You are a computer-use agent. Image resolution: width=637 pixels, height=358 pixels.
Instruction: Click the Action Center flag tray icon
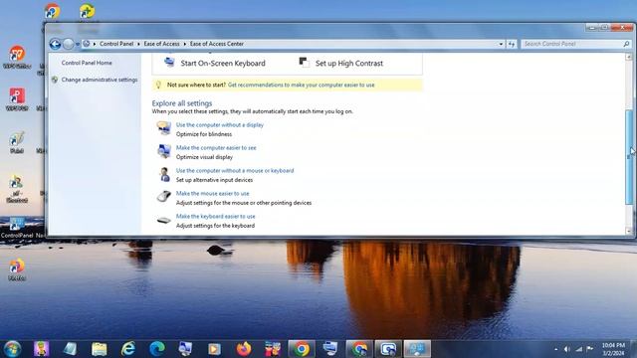[x=590, y=349]
